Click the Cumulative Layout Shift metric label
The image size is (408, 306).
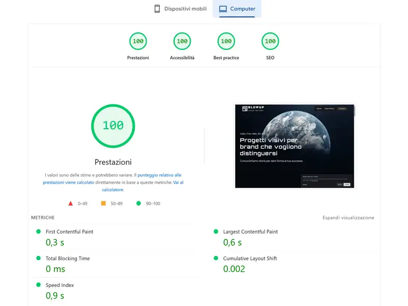point(250,258)
